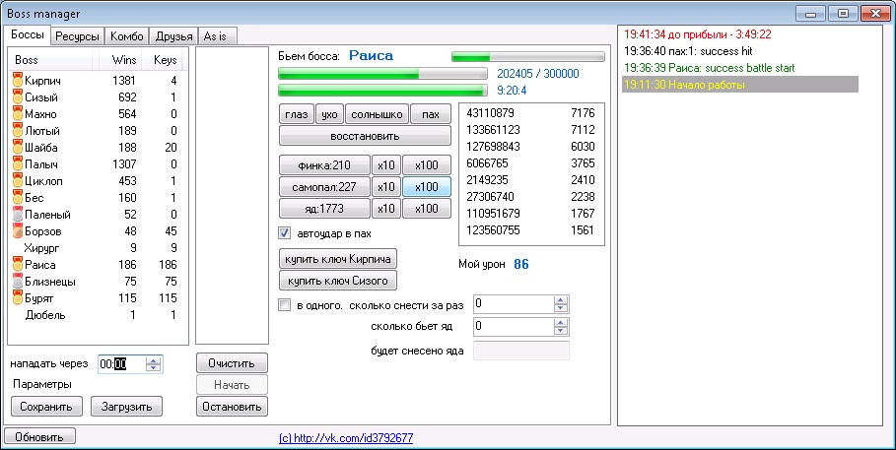Switch to the Боссы tab
This screenshot has height=450, width=896.
tap(28, 34)
